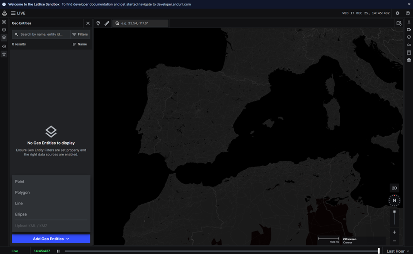Pause the live timeline playback
This screenshot has width=413, height=254.
point(58,251)
